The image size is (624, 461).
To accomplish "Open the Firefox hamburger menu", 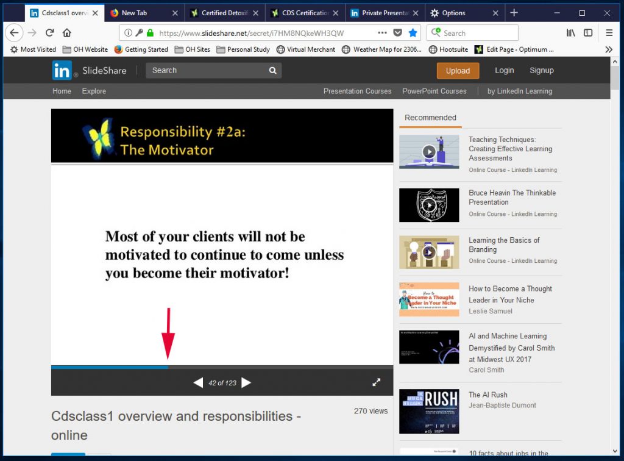I will (609, 32).
